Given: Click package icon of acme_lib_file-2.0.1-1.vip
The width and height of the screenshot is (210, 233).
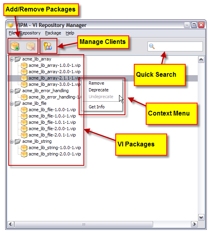Looking at the screenshot, I should [24, 135].
